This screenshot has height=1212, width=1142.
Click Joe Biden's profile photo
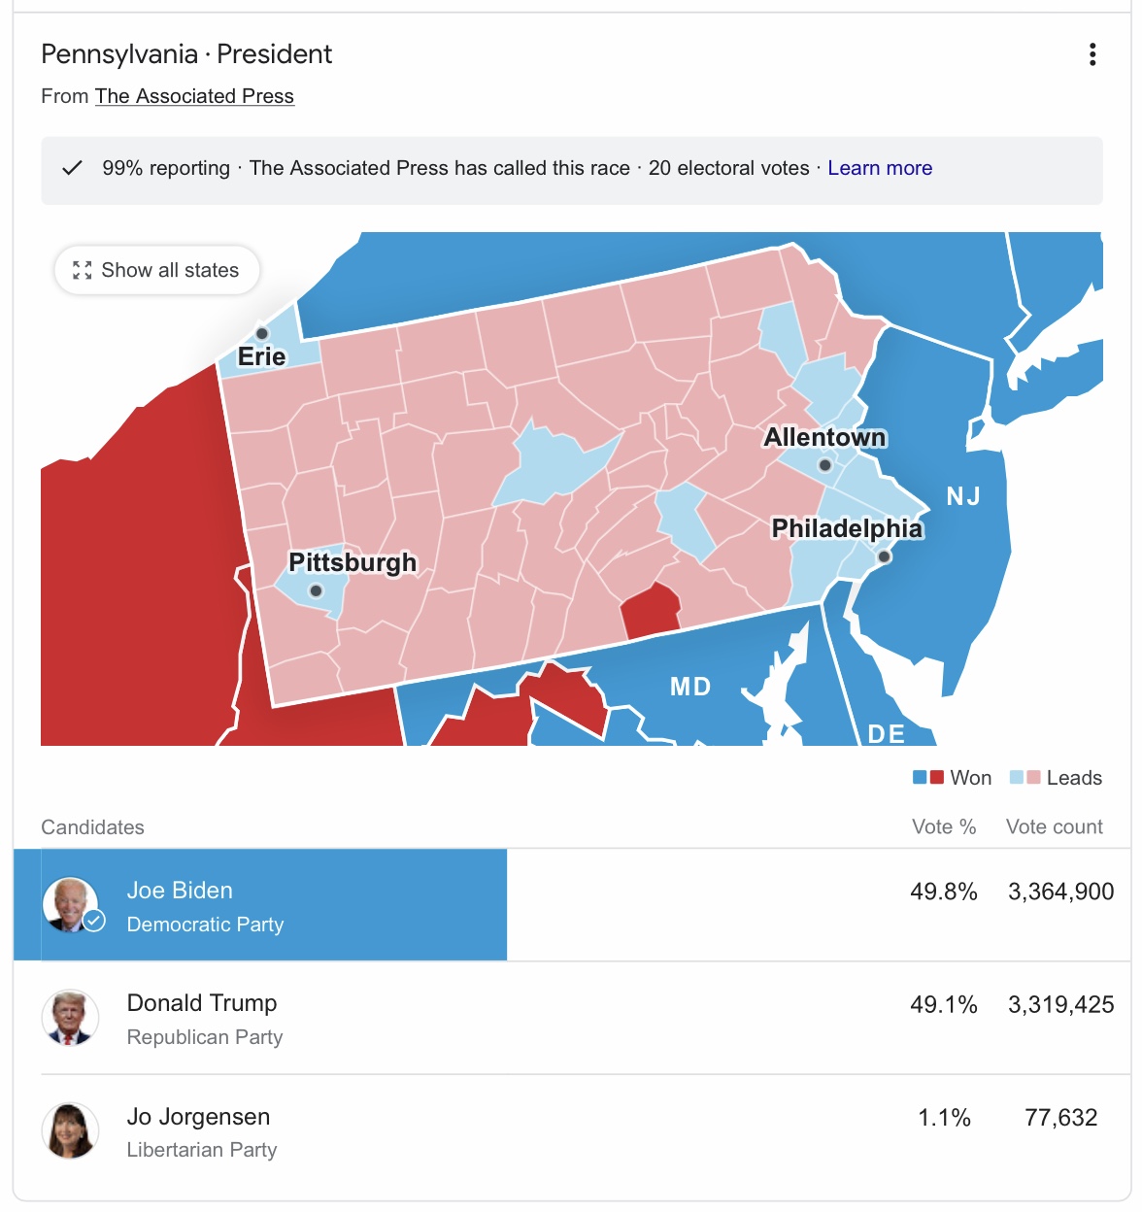tap(71, 905)
